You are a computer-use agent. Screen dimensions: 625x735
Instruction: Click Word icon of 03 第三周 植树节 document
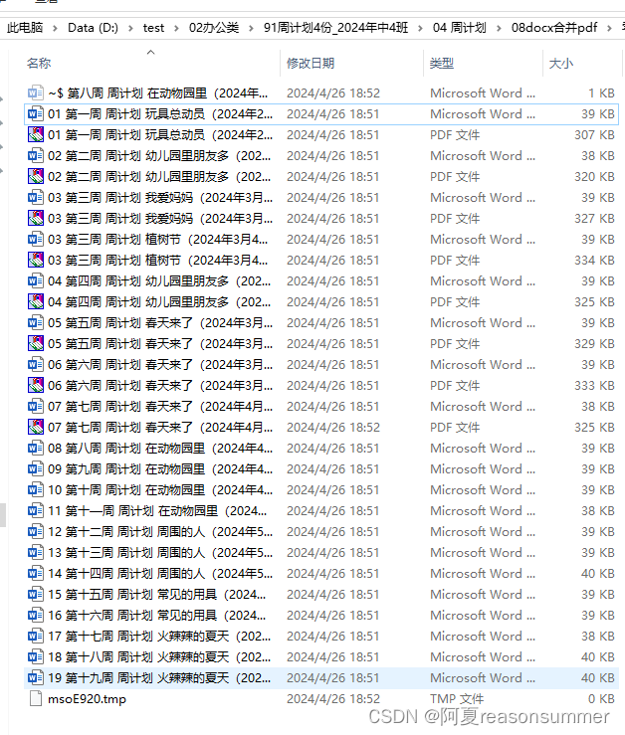click(x=36, y=239)
